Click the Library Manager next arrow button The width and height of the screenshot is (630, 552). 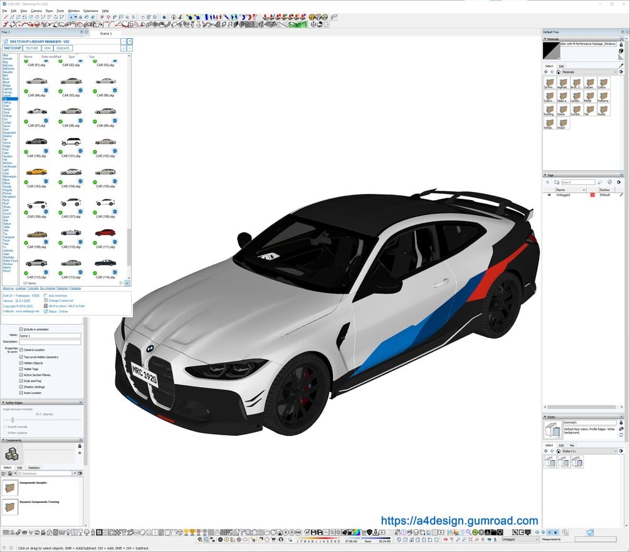(130, 48)
